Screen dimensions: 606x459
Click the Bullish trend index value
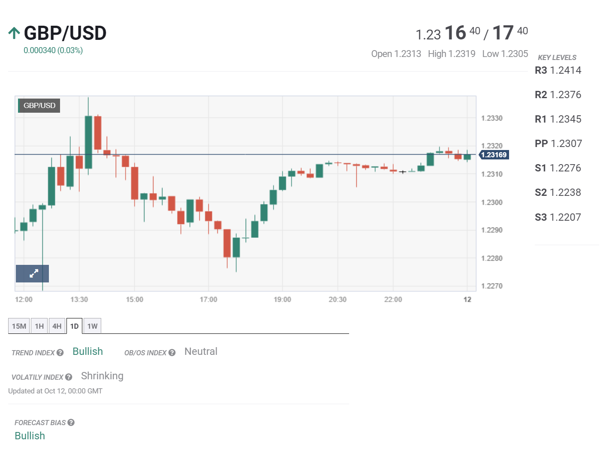88,351
